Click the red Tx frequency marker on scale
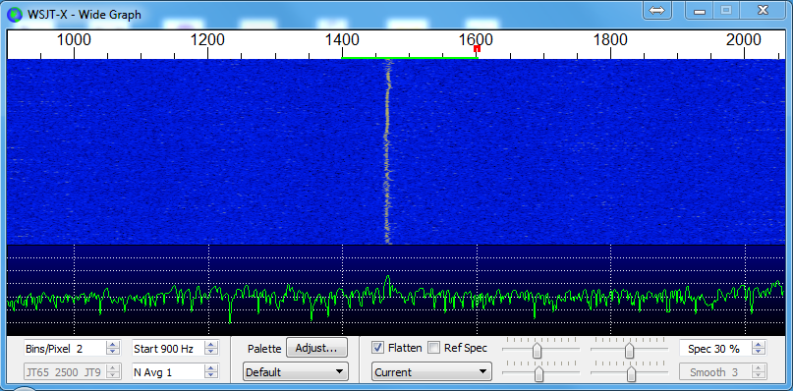This screenshot has width=793, height=391. coord(477,48)
